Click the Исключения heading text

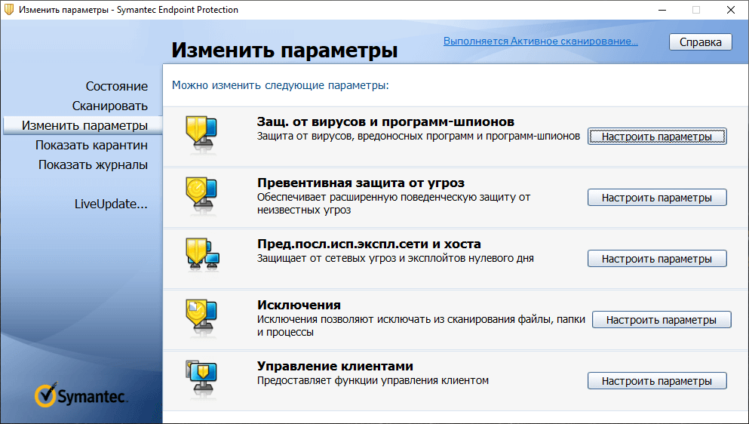pos(299,305)
